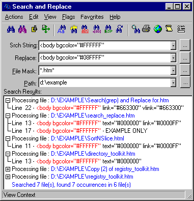Toggle the search subdirectories folder icon
This screenshot has width=194, height=201.
pyautogui.click(x=74, y=29)
